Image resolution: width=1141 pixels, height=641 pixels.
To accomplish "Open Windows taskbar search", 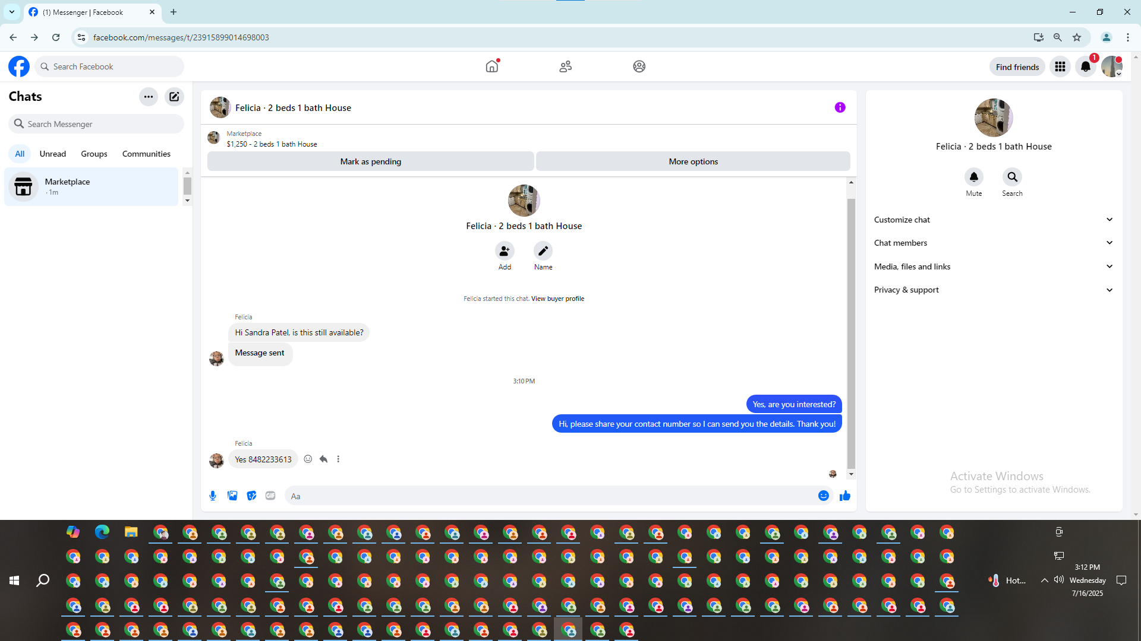I will tap(43, 580).
